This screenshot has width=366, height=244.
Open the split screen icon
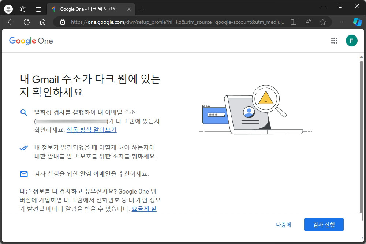pos(294,22)
